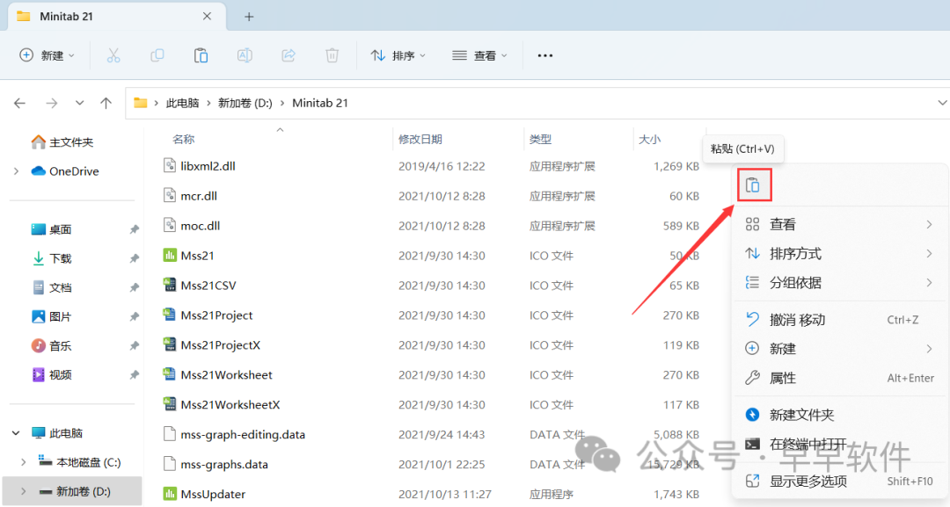
Task: Expand the OneDrive tree node
Action: click(x=17, y=171)
